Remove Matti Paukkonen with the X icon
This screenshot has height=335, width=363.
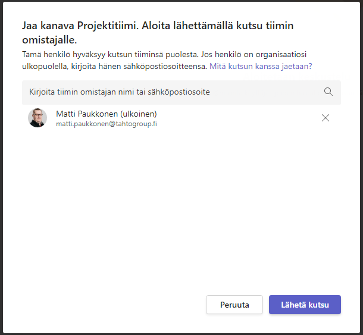[326, 118]
